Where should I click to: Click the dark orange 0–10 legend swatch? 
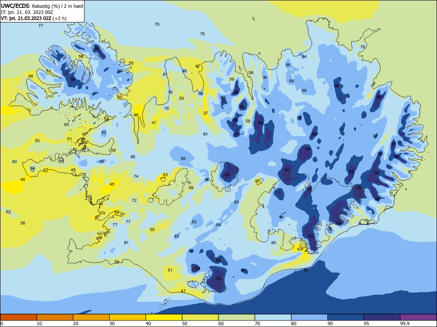(x=18, y=317)
